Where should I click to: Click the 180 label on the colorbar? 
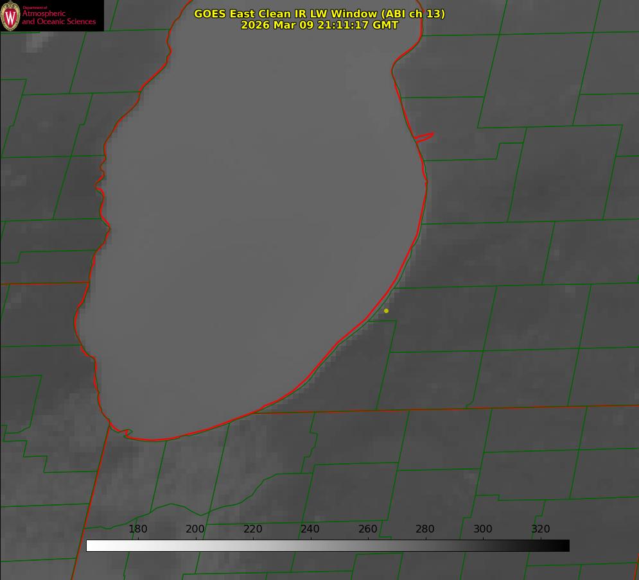(138, 529)
